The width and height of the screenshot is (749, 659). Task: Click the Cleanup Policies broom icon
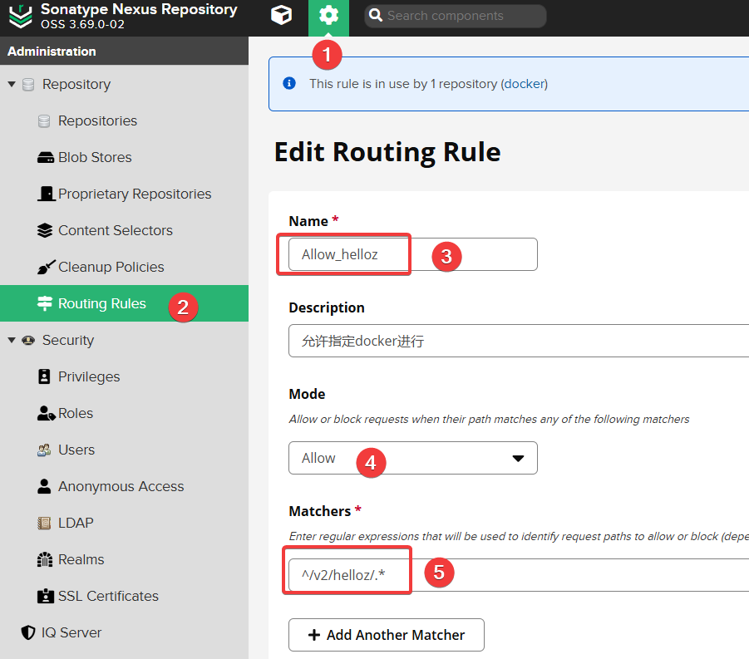[x=46, y=268]
